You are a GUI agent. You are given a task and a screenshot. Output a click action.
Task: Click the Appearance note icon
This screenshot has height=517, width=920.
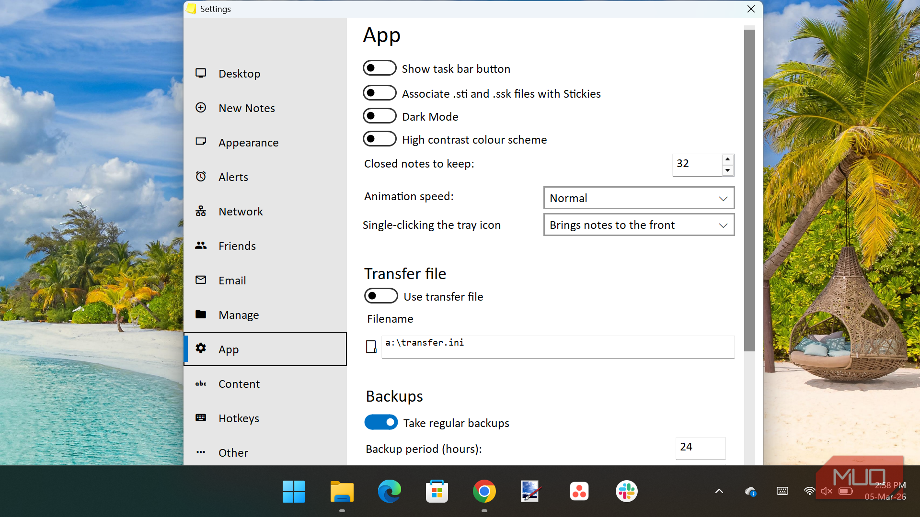click(x=201, y=142)
